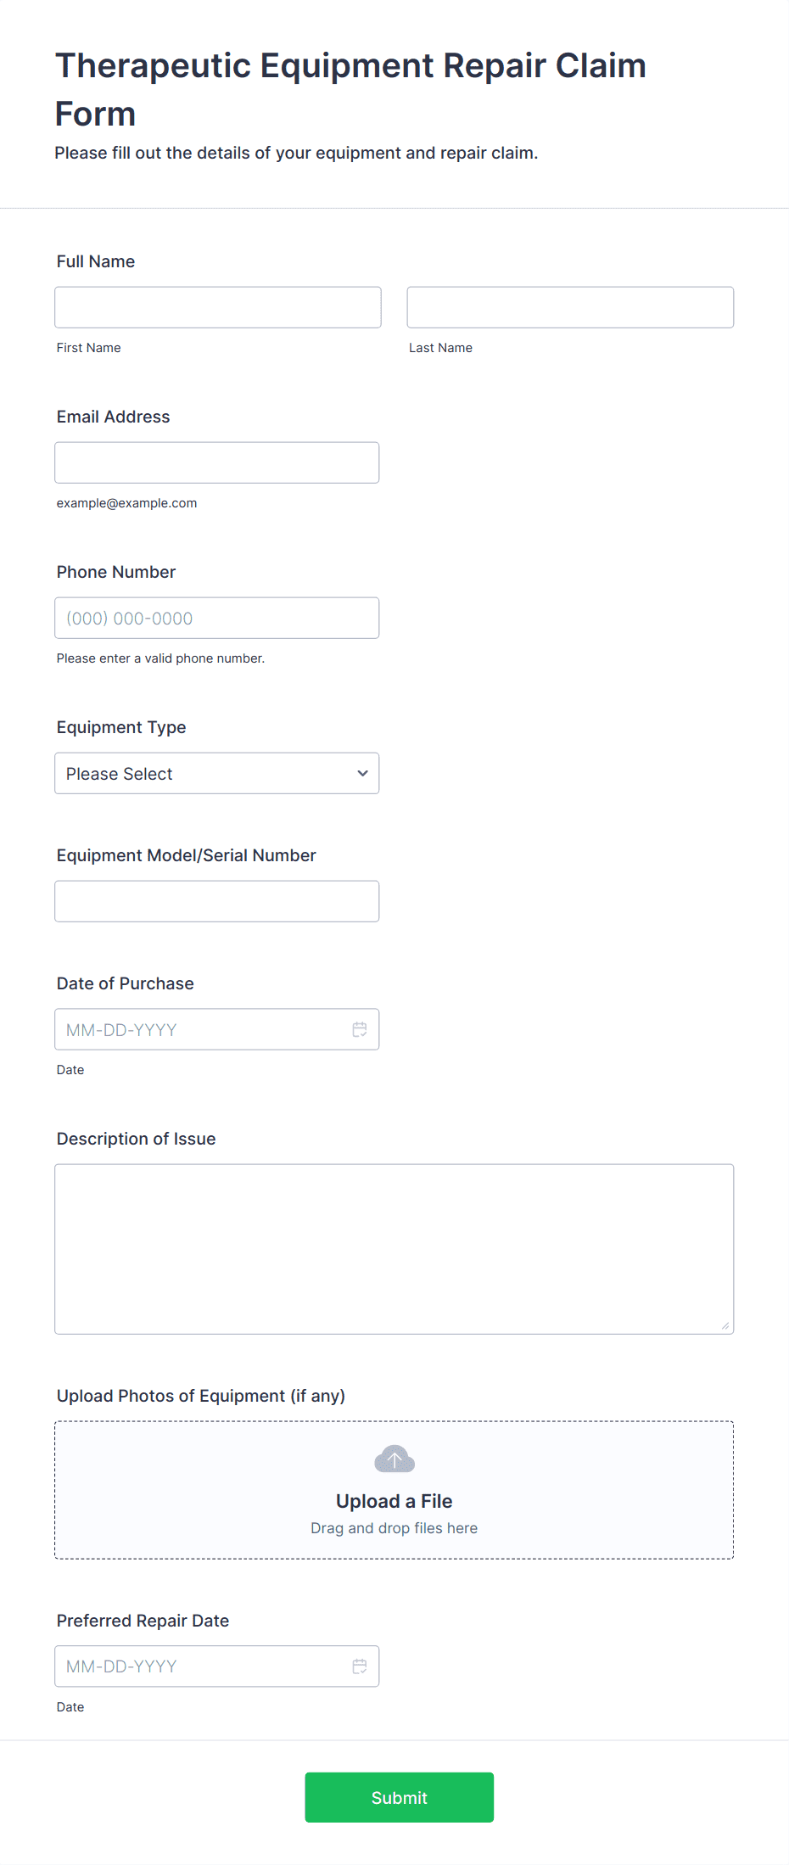Grab the Description of Issue resize handle
The image size is (789, 1865).
[725, 1325]
